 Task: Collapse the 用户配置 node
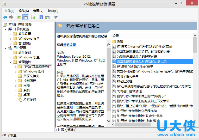[5, 48]
